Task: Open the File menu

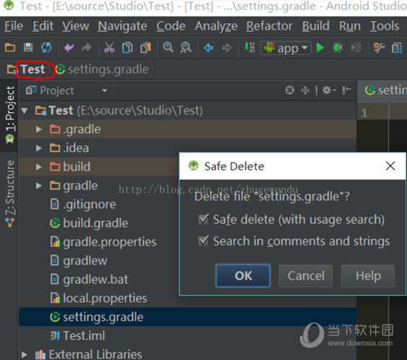Action: click(14, 26)
